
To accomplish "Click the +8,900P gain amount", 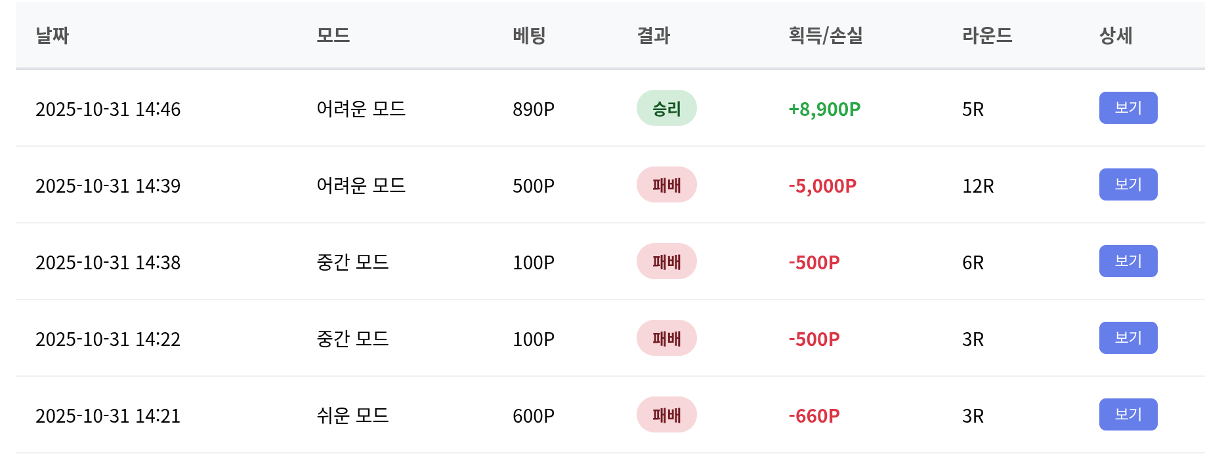I will tap(824, 109).
